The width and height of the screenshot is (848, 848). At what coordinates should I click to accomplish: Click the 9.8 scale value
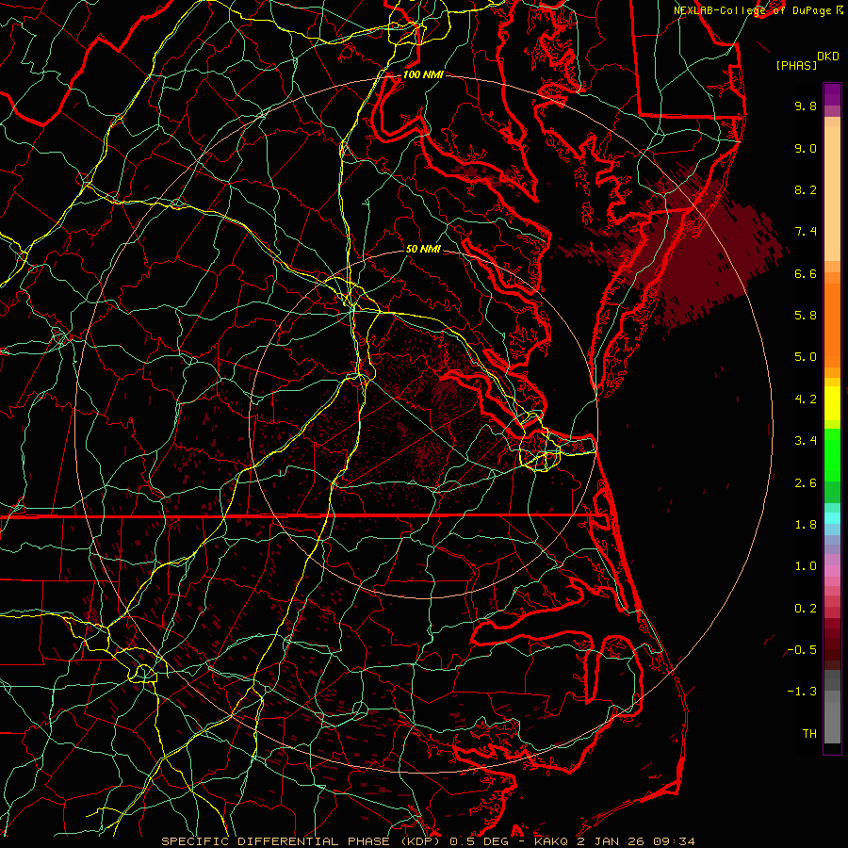pos(806,106)
